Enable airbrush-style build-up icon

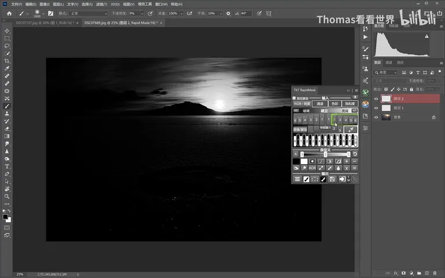189,13
